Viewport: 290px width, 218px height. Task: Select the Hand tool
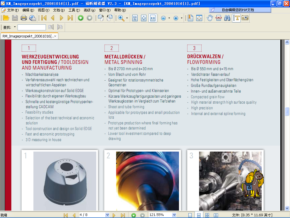[210, 18]
